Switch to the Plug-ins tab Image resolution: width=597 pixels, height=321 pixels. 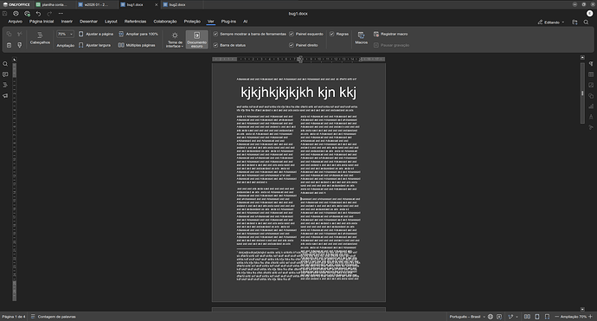pyautogui.click(x=228, y=22)
